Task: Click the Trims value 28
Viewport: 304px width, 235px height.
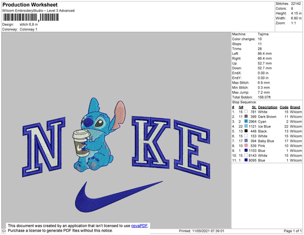Action: pos(260,49)
